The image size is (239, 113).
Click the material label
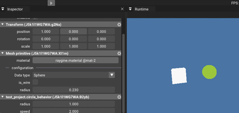click(23, 60)
